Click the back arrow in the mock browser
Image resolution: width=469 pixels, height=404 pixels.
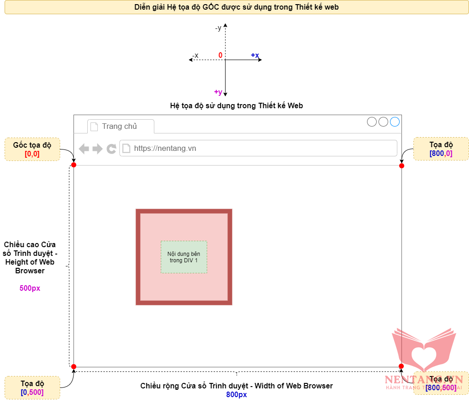click(x=84, y=149)
